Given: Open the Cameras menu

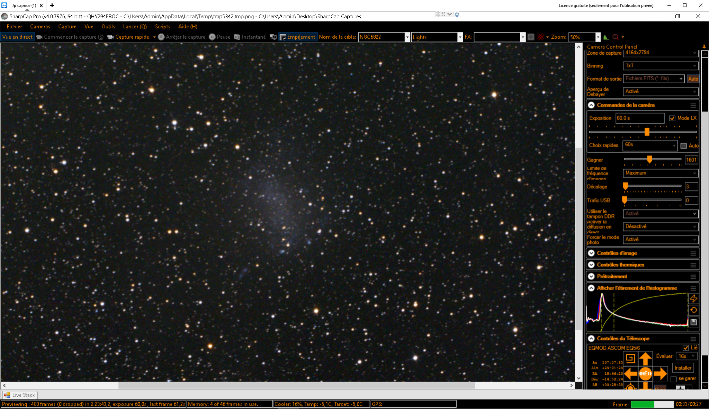Looking at the screenshot, I should point(40,27).
